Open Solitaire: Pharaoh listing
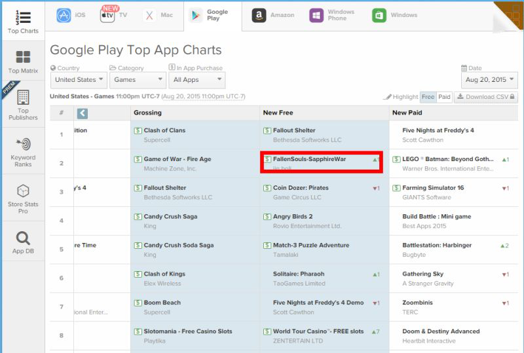524x353 pixels. 299,274
